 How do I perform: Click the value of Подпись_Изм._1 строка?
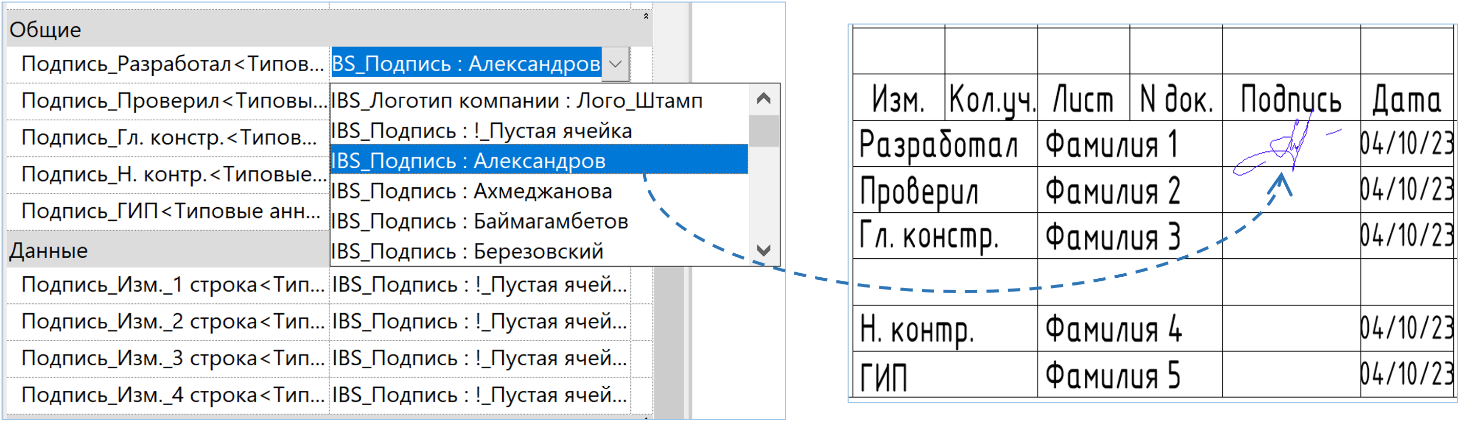[480, 284]
